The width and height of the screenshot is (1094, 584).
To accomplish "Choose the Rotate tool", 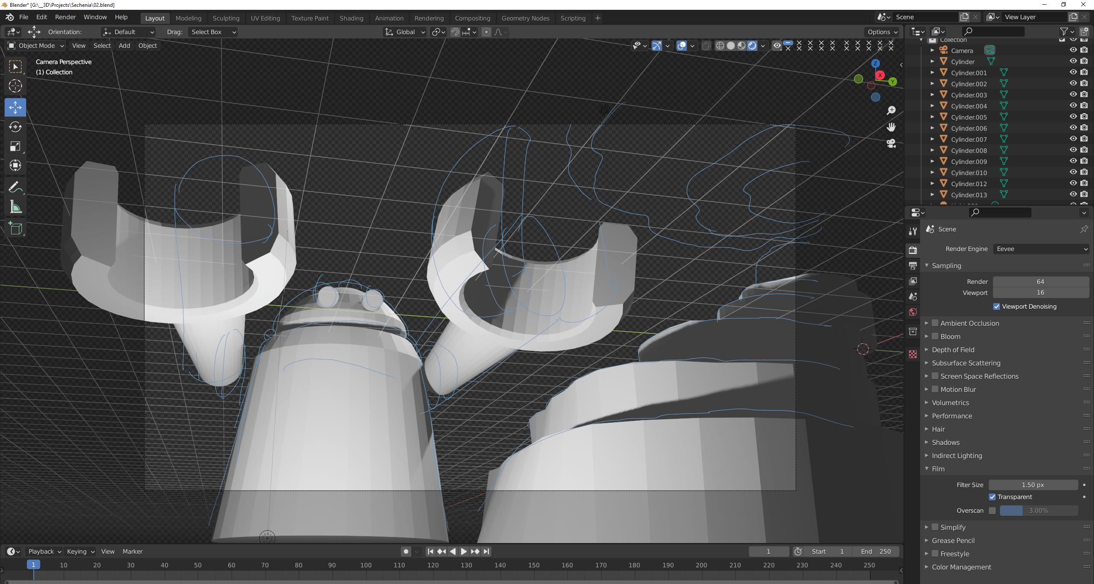I will (15, 127).
